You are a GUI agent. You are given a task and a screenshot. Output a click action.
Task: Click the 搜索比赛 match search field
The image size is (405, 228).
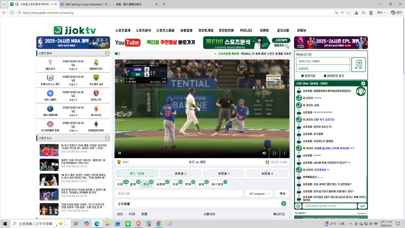(178, 193)
